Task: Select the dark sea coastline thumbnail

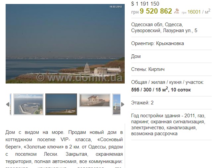Action: (61, 104)
